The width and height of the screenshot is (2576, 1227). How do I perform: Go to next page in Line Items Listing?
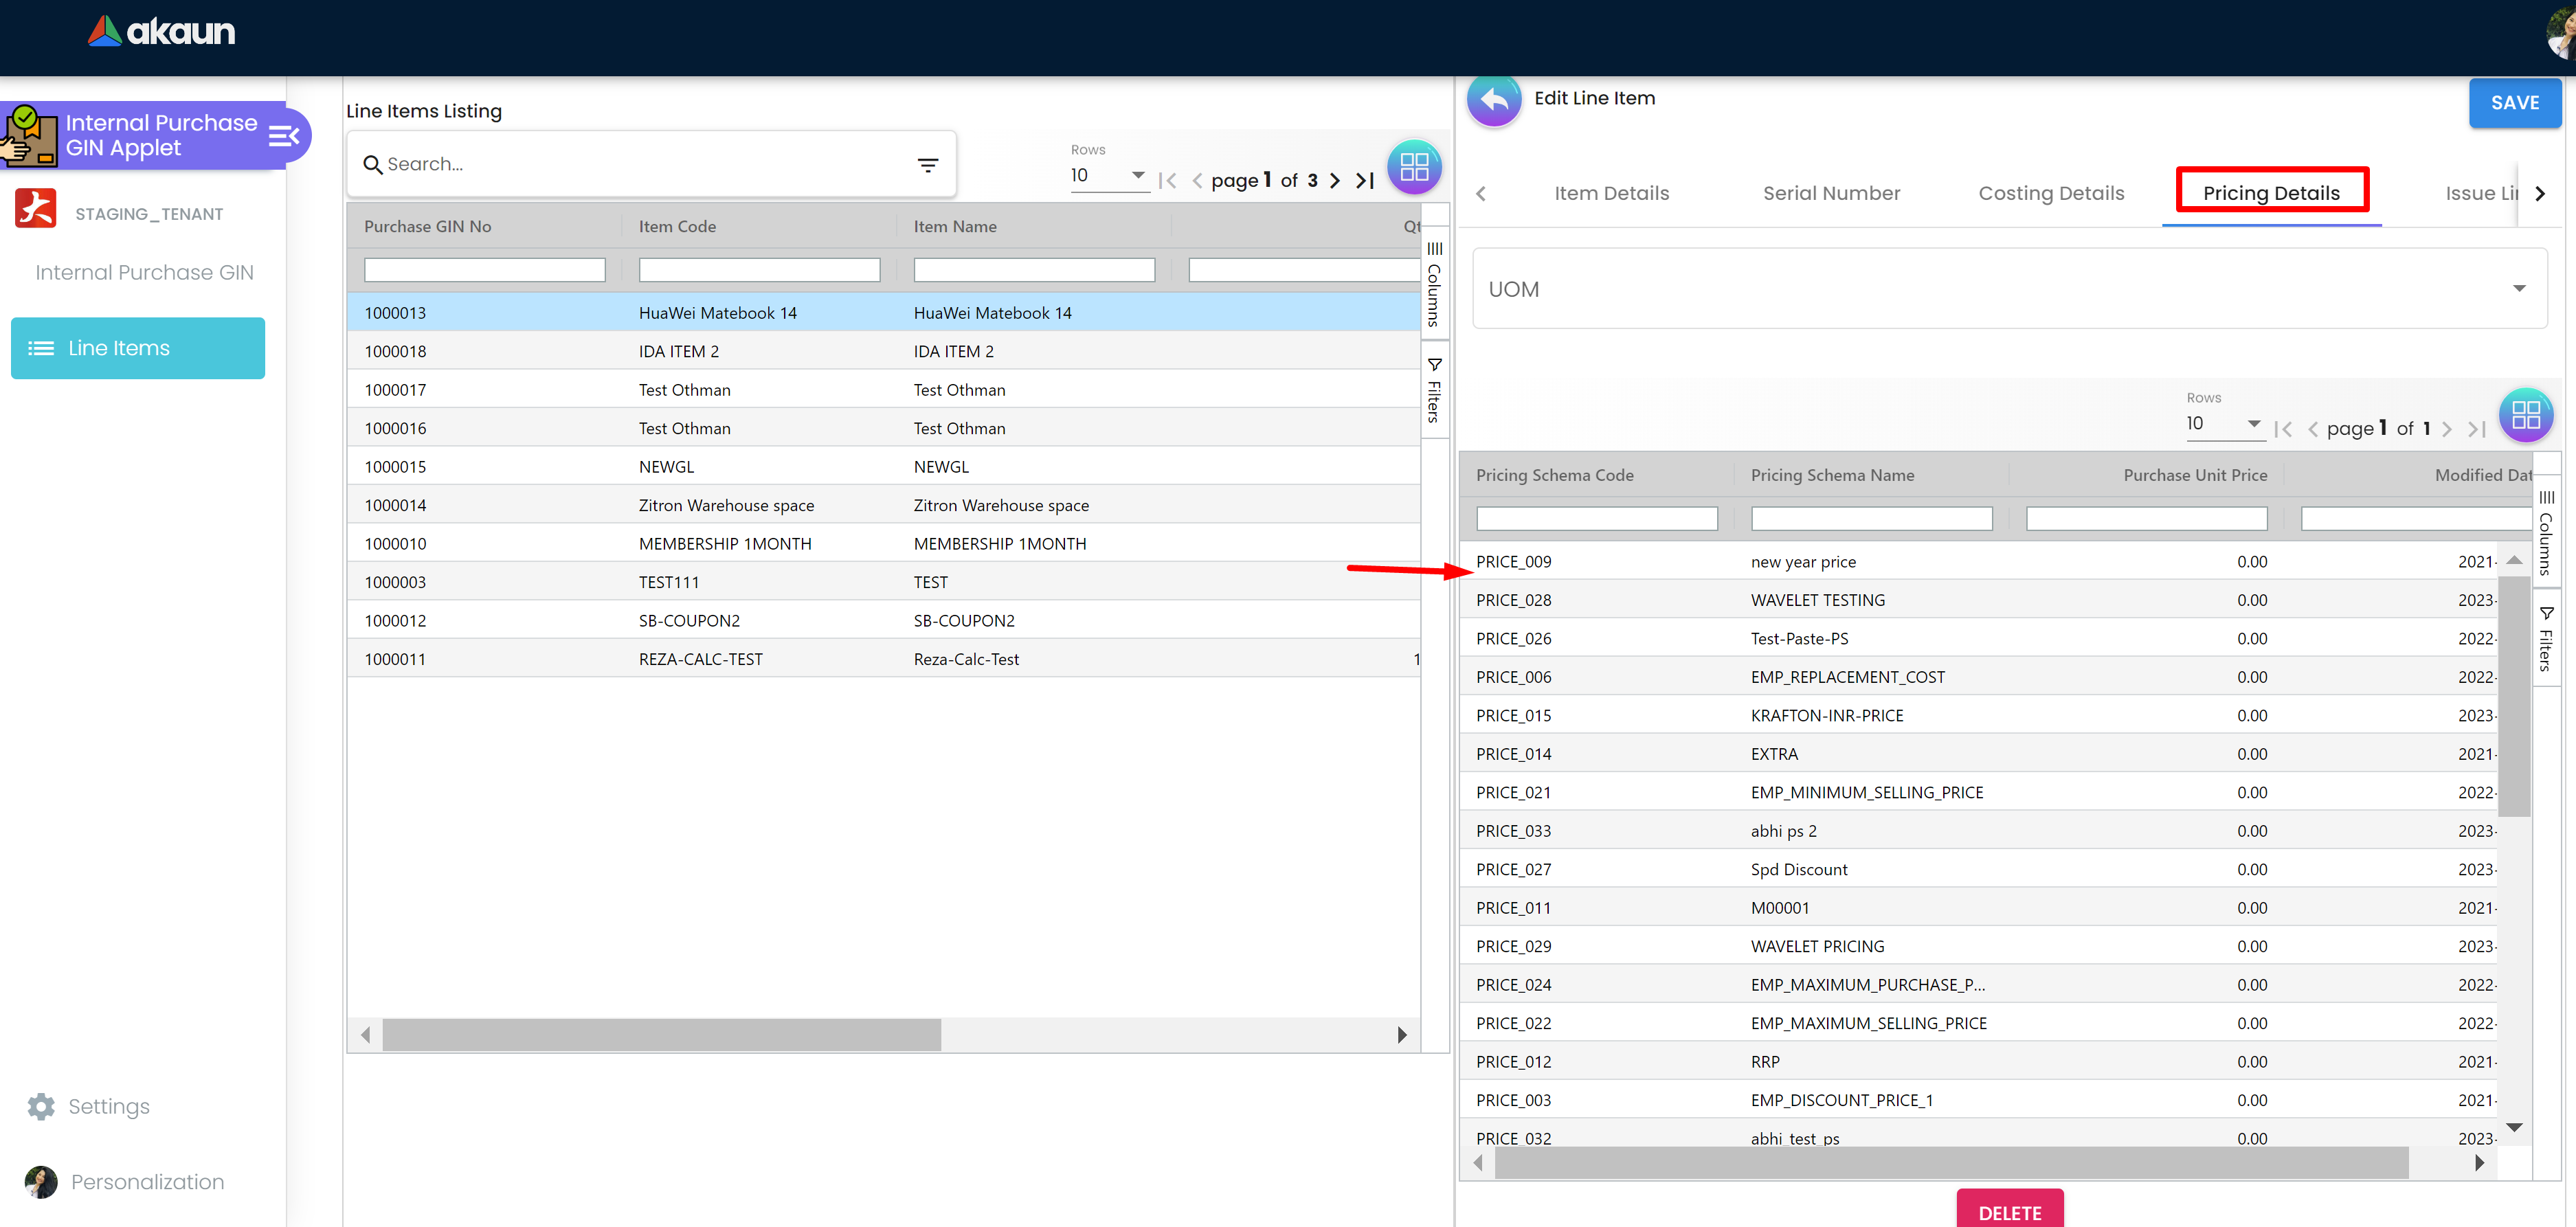click(1334, 181)
